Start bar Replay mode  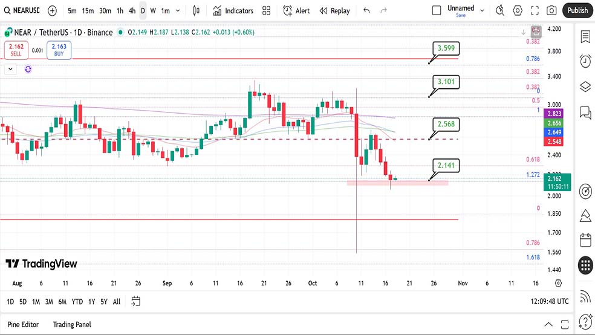[334, 10]
